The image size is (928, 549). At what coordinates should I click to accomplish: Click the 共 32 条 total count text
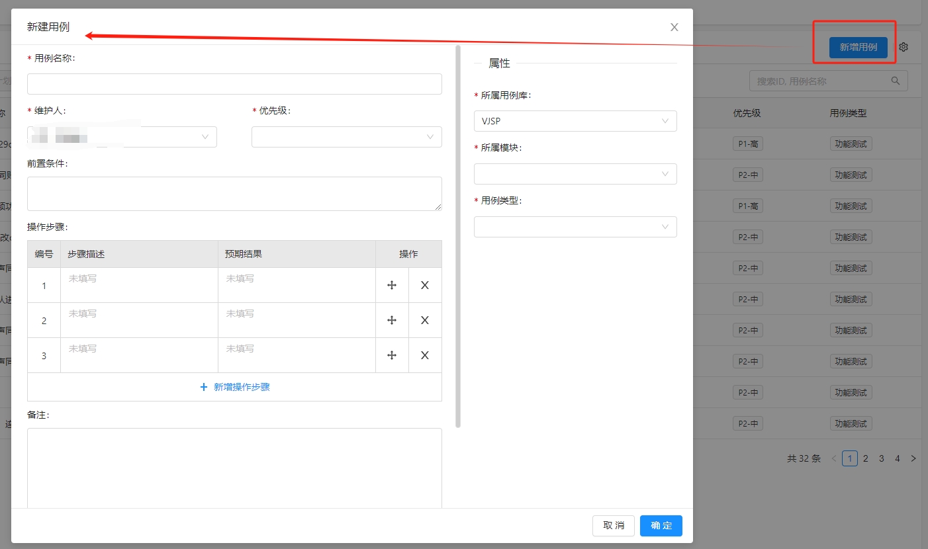[x=804, y=458]
